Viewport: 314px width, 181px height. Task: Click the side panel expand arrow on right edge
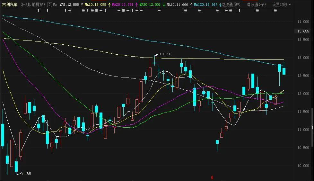pyautogui.click(x=312, y=127)
